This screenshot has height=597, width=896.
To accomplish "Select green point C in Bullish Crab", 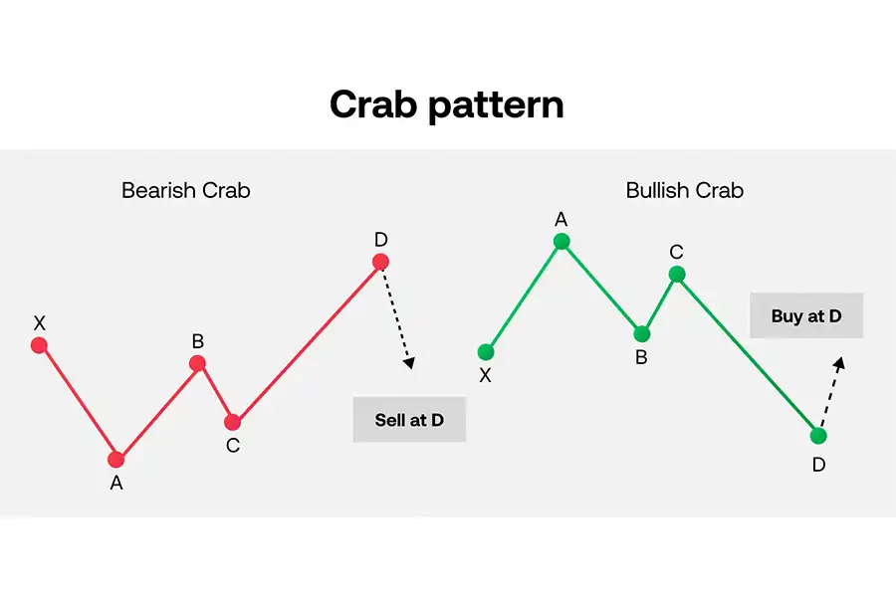I will (677, 275).
